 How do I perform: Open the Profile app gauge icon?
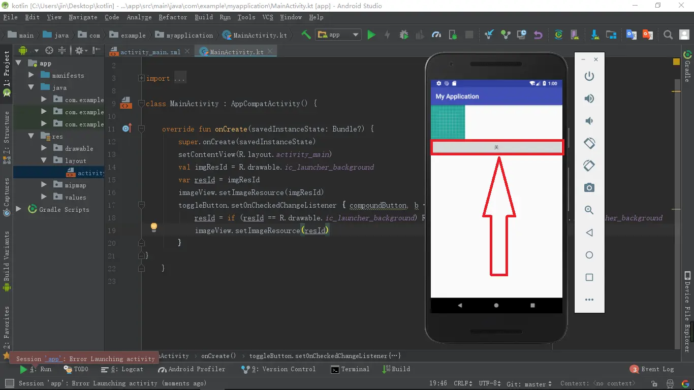point(436,35)
